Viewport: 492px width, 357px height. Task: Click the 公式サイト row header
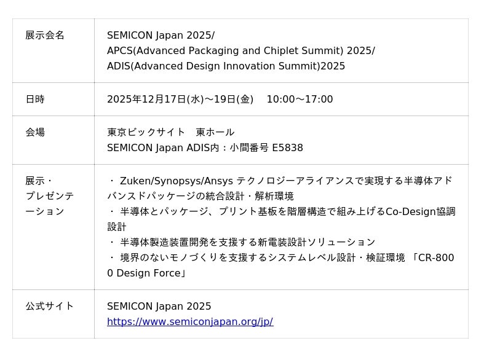tap(49, 306)
